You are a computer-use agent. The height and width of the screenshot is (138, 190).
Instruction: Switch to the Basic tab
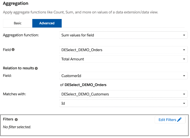coord(18,23)
